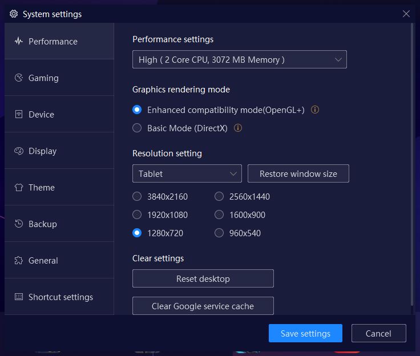Click the Resolution setting heading
420x356 pixels.
[167, 153]
